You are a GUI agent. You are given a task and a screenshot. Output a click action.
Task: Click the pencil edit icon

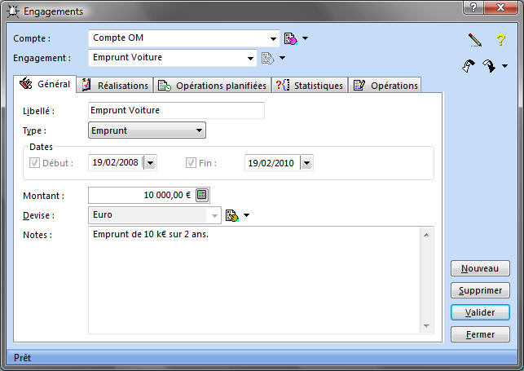(x=475, y=39)
